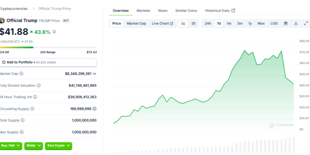Image resolution: width=310 pixels, height=155 pixels.
Task: Click the star icon in Add to Portfolio
Action: pyautogui.click(x=4, y=62)
